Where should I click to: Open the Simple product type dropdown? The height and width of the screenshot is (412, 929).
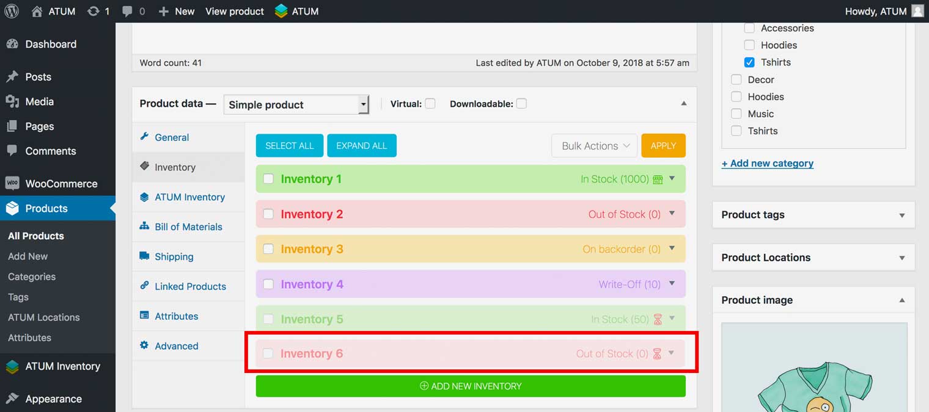[296, 104]
